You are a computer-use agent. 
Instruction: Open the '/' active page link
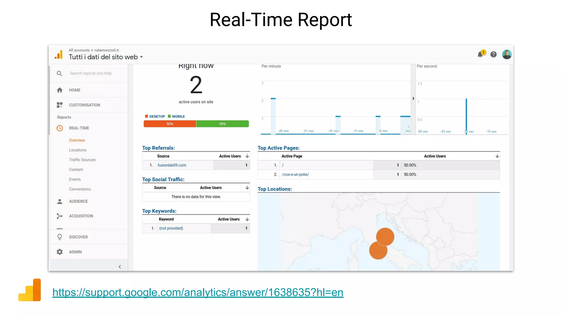283,165
